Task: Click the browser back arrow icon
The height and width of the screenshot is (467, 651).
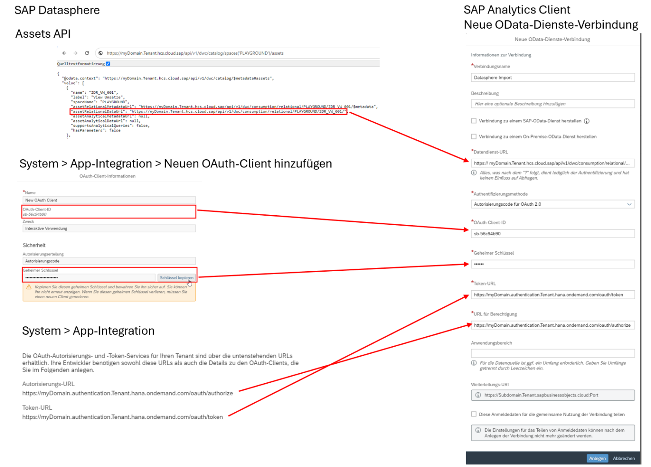Action: [x=64, y=53]
